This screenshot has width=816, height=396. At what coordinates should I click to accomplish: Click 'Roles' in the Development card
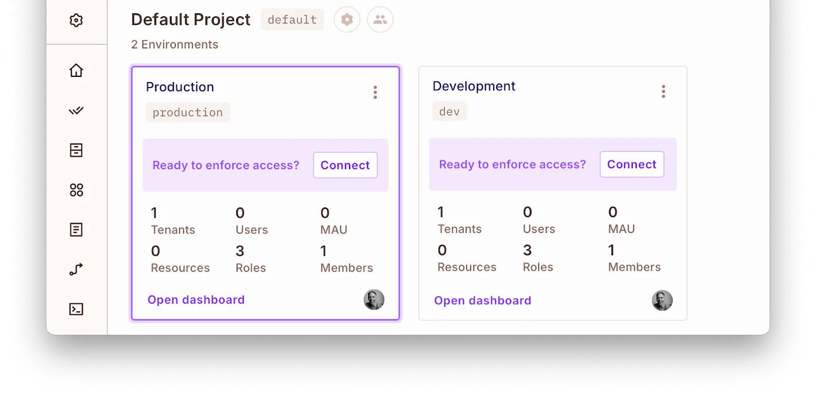pyautogui.click(x=538, y=267)
